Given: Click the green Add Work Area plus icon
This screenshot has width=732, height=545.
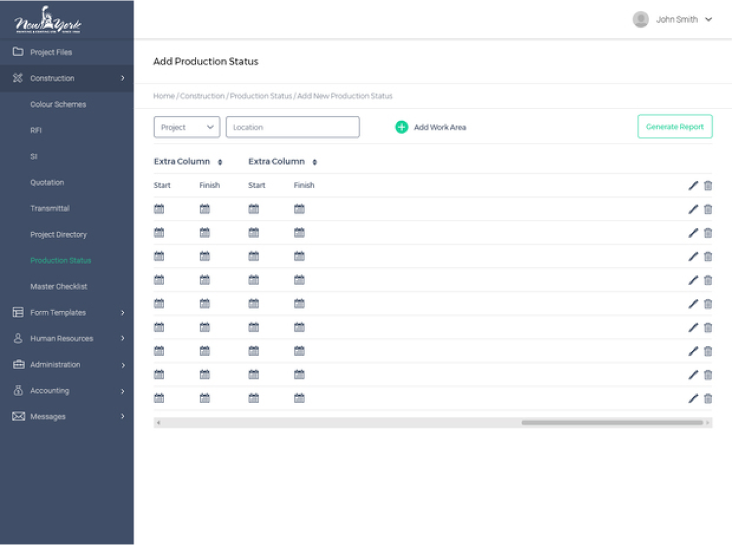Looking at the screenshot, I should point(401,127).
